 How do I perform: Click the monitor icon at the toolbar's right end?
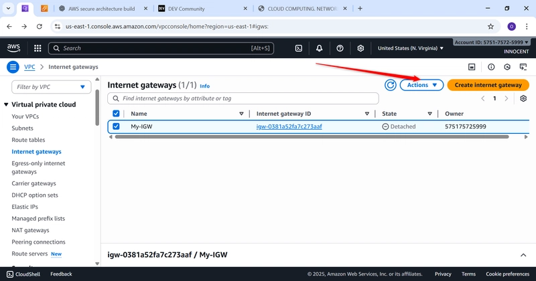point(523,67)
